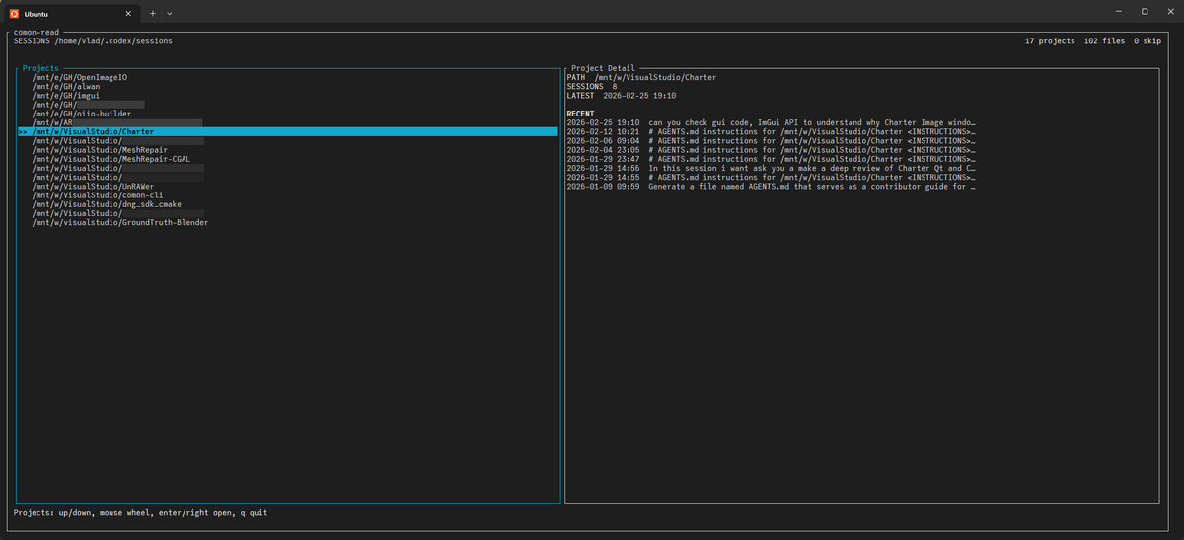Viewport: 1184px width, 540px height.
Task: Click the Ubuntu icon in the tab
Action: [x=15, y=12]
